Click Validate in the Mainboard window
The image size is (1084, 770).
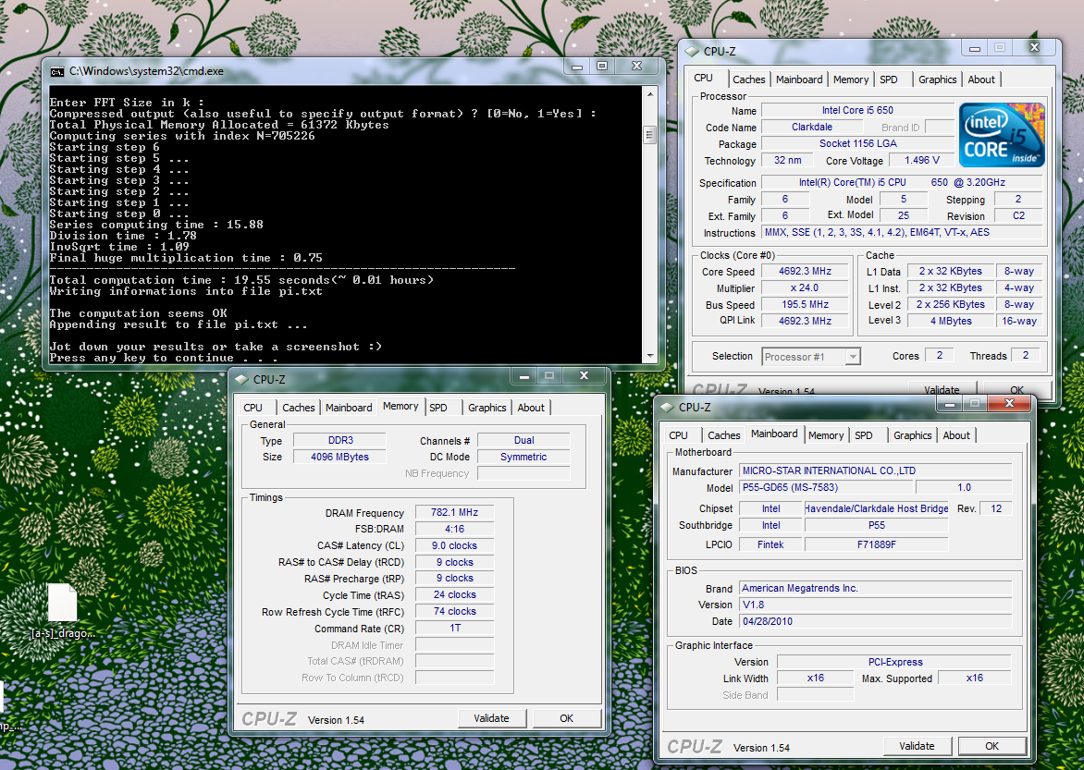(x=917, y=746)
